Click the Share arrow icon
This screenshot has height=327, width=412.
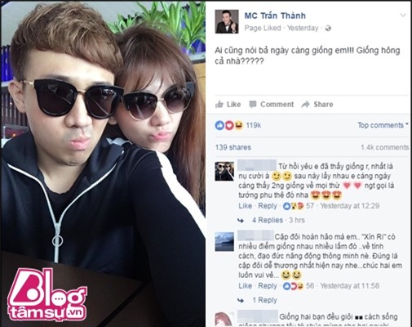point(306,105)
